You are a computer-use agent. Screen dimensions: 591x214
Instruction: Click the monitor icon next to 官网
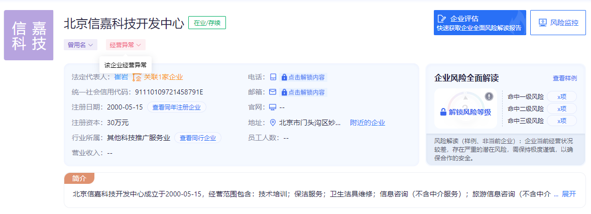point(273,107)
